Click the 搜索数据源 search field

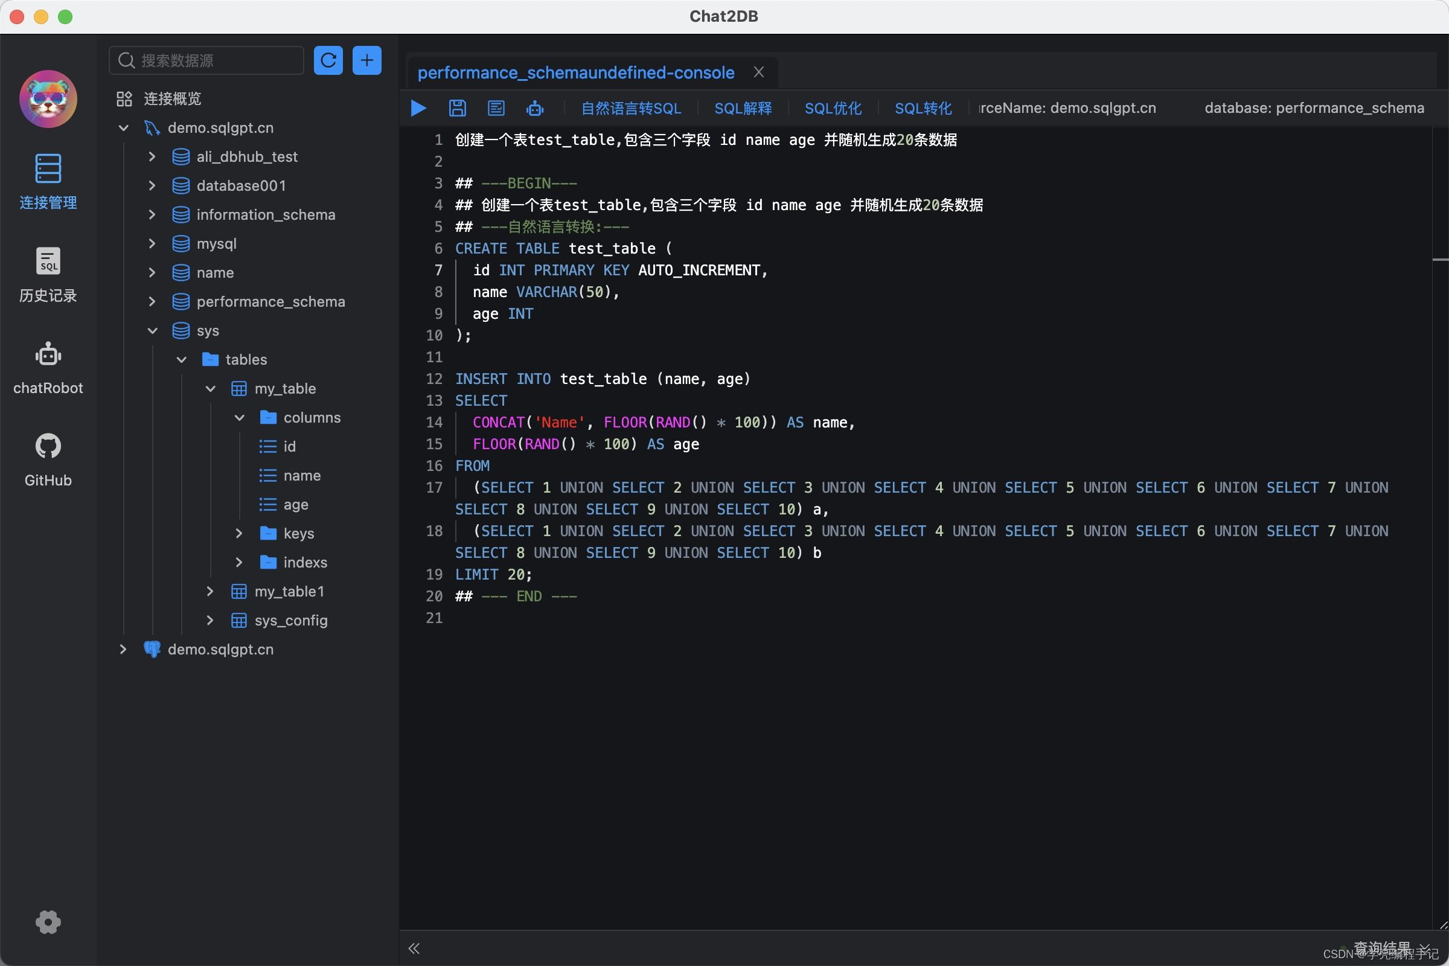click(206, 60)
